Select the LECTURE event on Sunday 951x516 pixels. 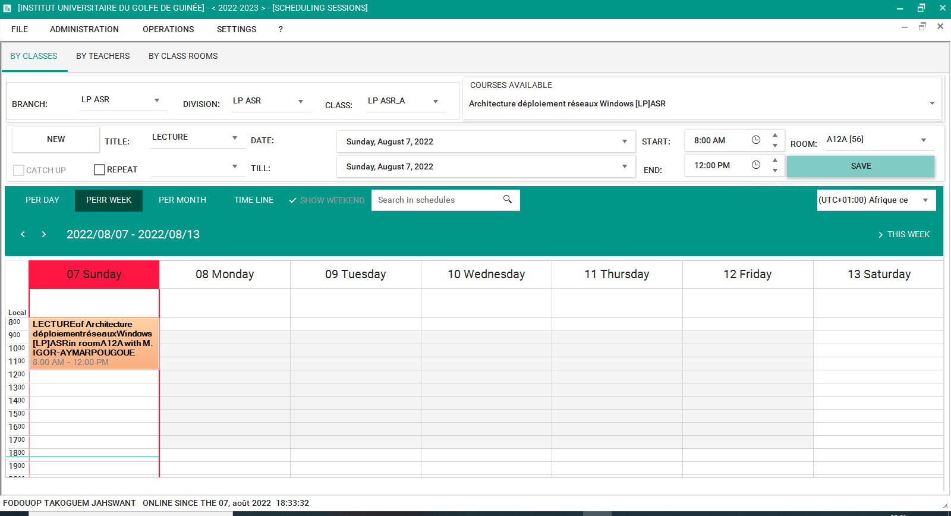coord(95,344)
